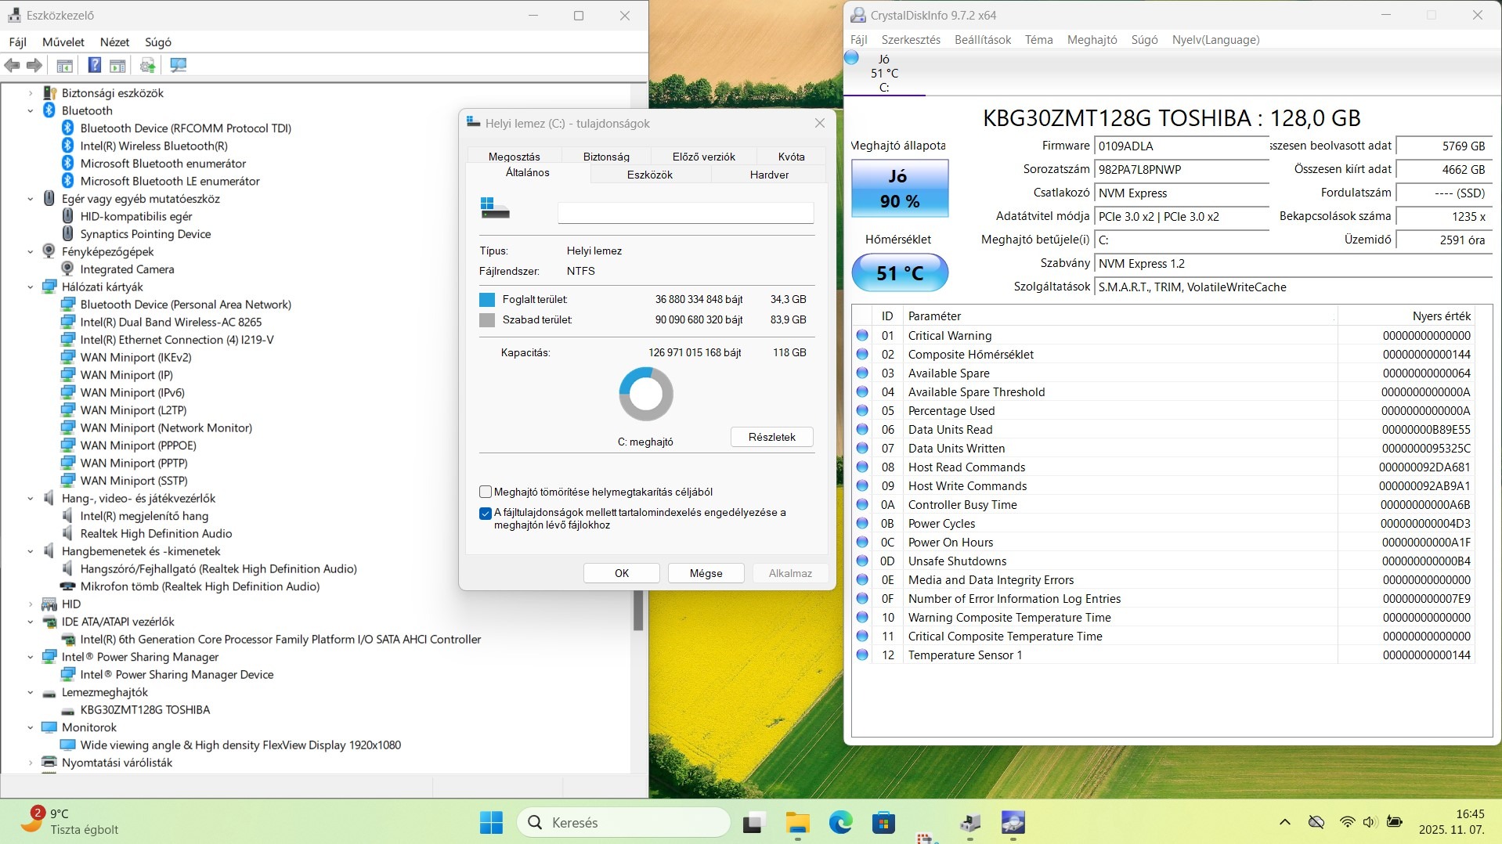
Task: Click Mégse to cancel the properties dialog
Action: pyautogui.click(x=706, y=573)
